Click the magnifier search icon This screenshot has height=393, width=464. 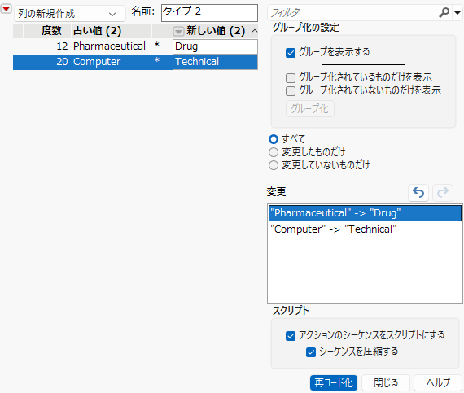coord(444,13)
